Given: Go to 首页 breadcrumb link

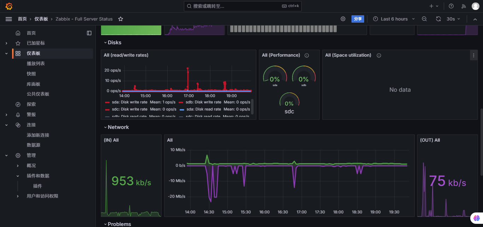Looking at the screenshot, I should (x=22, y=19).
